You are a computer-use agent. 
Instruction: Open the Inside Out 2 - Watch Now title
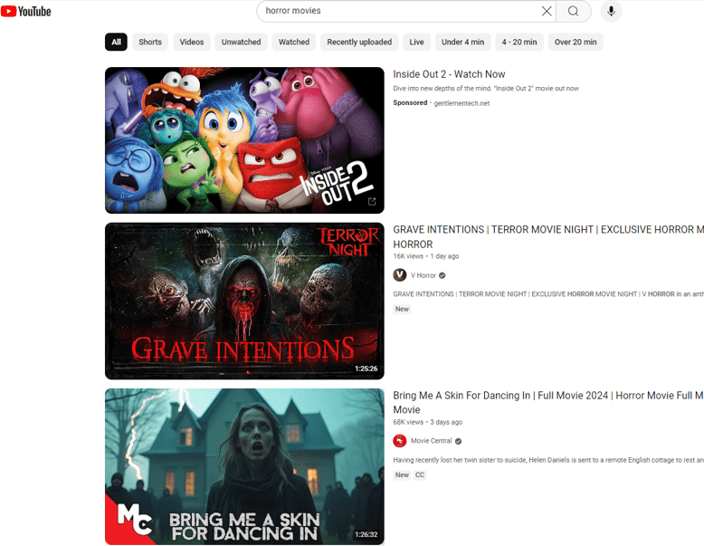click(x=449, y=74)
